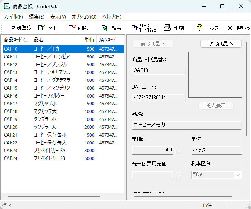Select row CAF20 タンブラー大
The image size is (251, 209).
point(63,127)
